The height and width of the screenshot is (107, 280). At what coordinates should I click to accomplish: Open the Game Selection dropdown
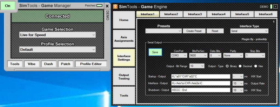(57, 35)
